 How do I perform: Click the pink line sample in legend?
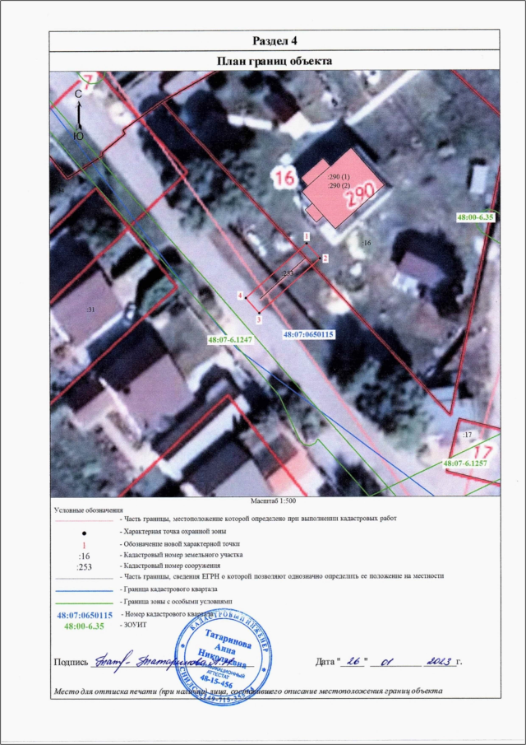pyautogui.click(x=82, y=521)
